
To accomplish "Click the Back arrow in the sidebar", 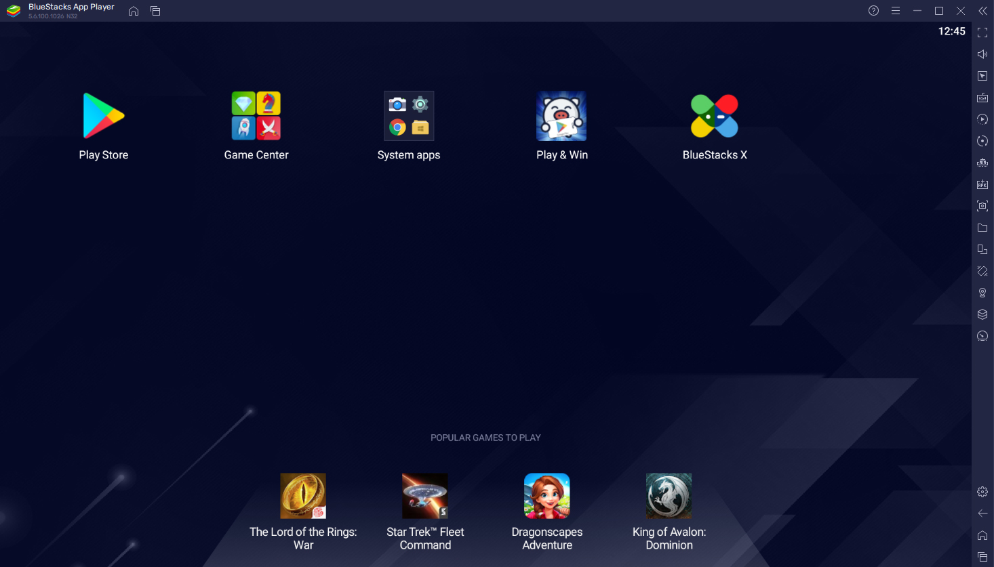I will [982, 513].
